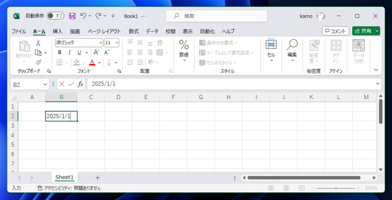Click the データ分析 data analysis icon
The width and height of the screenshot is (392, 200).
coord(358,52)
